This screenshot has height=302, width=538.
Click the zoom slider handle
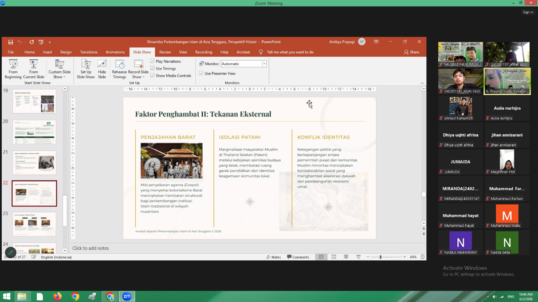381,257
